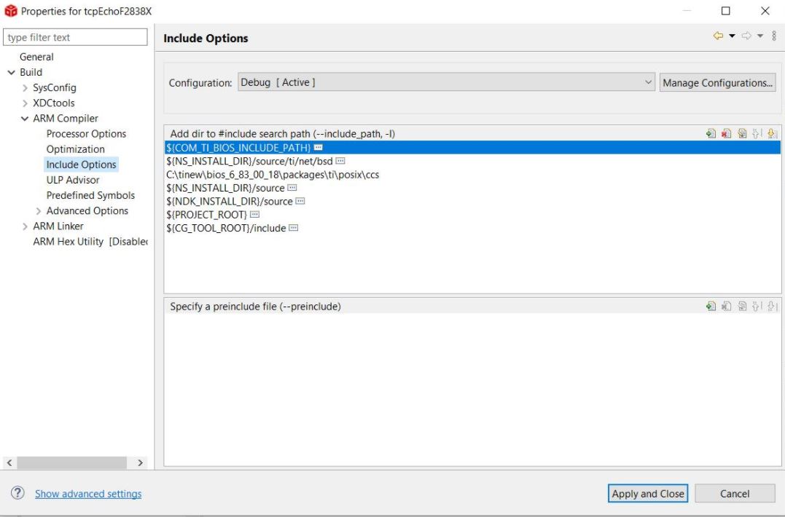Select Optimization page
Screen dimensions: 785x517
[x=76, y=149]
